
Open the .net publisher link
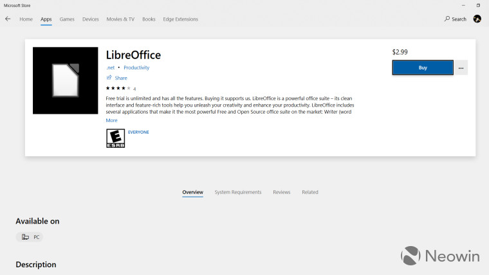point(110,67)
